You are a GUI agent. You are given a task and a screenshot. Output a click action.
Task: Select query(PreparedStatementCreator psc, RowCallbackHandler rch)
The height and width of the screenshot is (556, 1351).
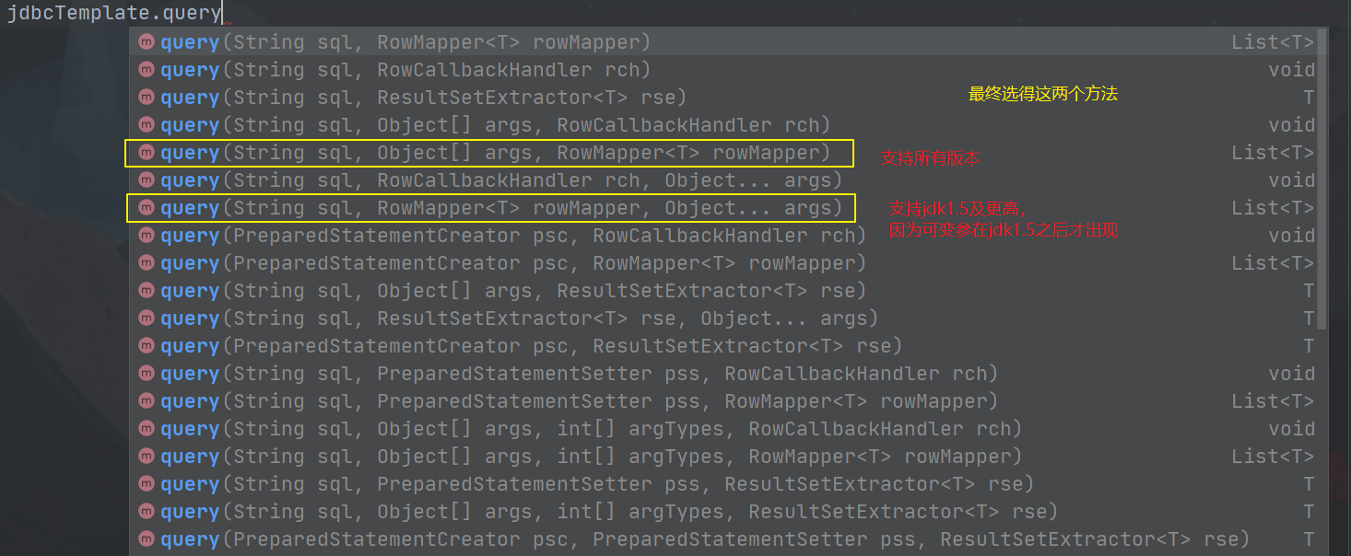click(722, 236)
